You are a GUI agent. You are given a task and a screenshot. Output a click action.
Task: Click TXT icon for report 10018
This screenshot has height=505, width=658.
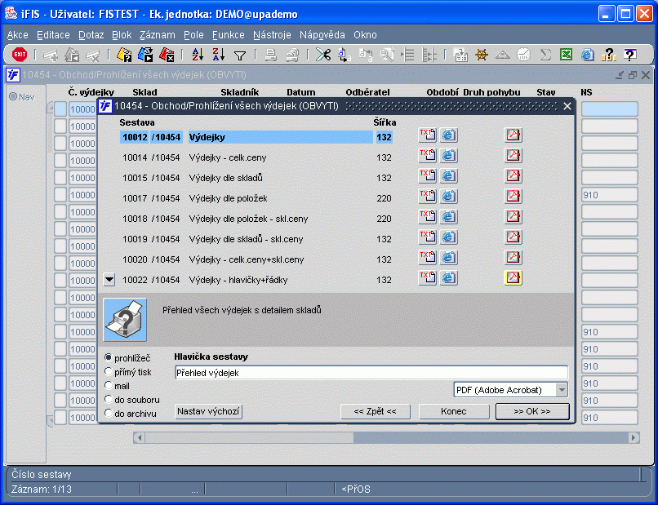(x=427, y=217)
